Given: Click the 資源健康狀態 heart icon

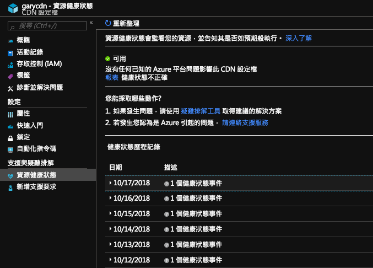Looking at the screenshot, I should (10, 176).
